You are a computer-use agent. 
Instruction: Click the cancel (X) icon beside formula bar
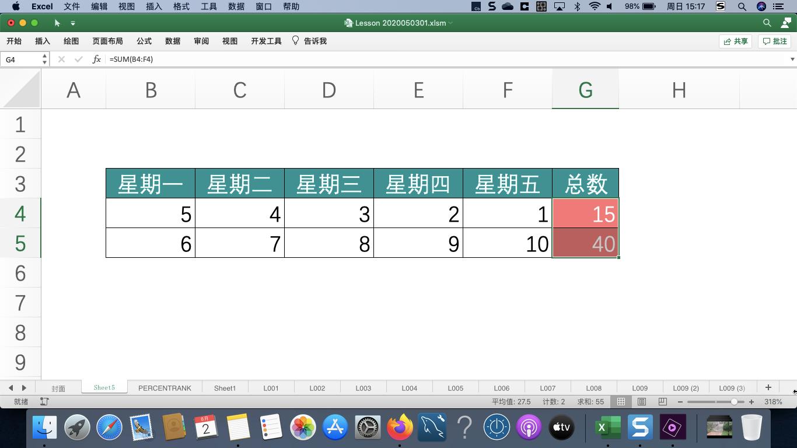pos(61,59)
